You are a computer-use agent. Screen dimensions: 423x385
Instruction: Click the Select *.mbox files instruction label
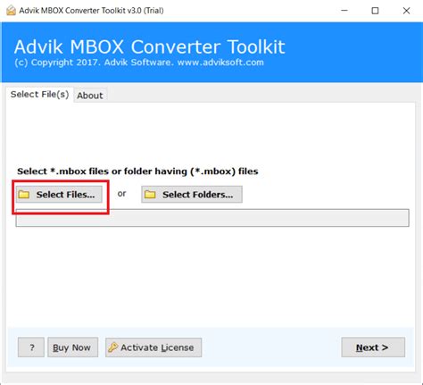pyautogui.click(x=137, y=172)
